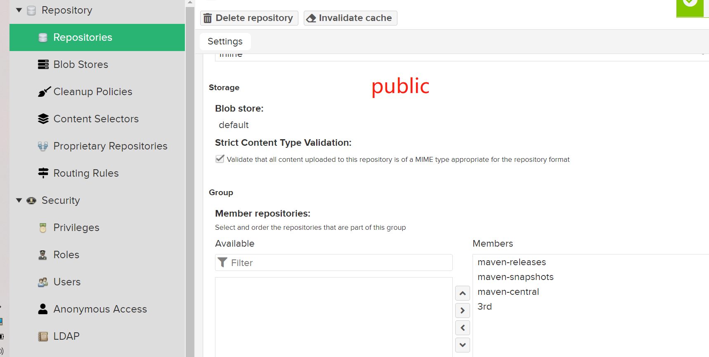Click the Repositories database icon

pos(43,37)
